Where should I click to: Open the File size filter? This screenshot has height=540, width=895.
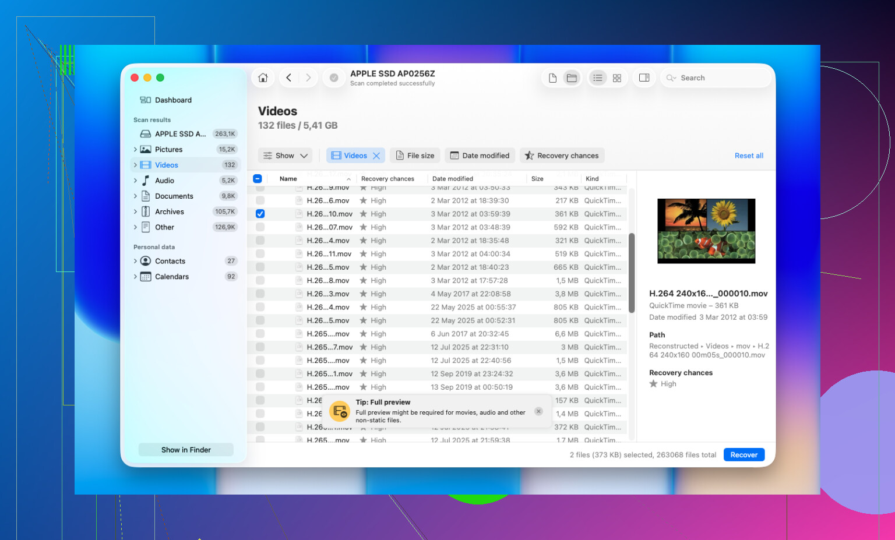415,156
